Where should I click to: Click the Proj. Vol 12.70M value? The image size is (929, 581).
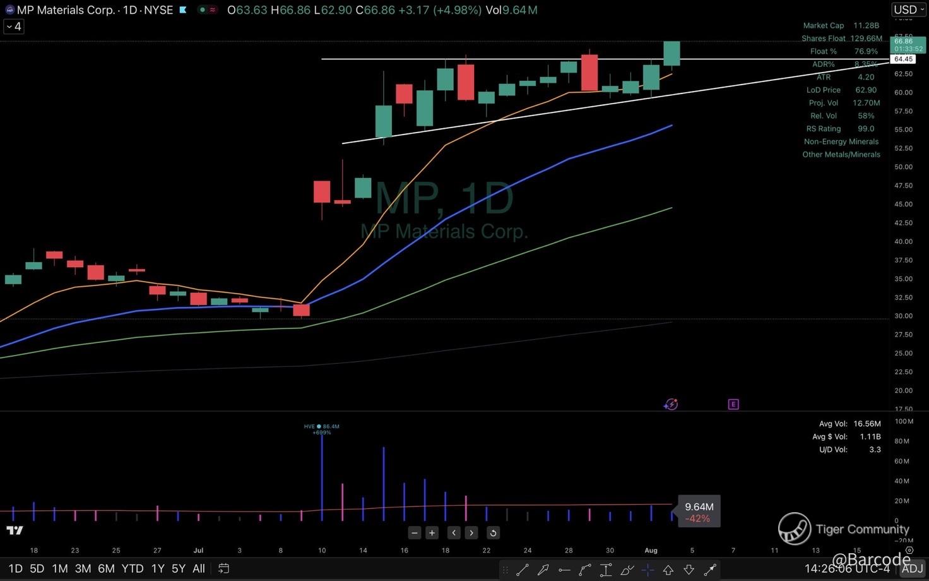(x=866, y=102)
